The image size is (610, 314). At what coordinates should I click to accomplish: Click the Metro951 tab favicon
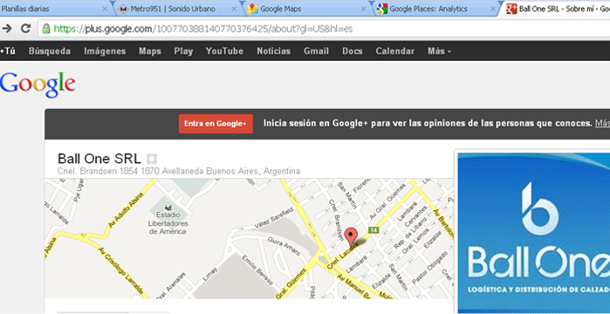pos(123,9)
